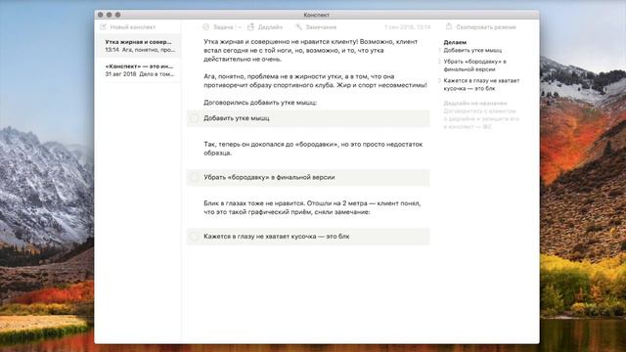Image resolution: width=626 pixels, height=352 pixels.
Task: Click paragraph starting 'Утка жирная и совершенно не нравится'
Action: point(311,50)
